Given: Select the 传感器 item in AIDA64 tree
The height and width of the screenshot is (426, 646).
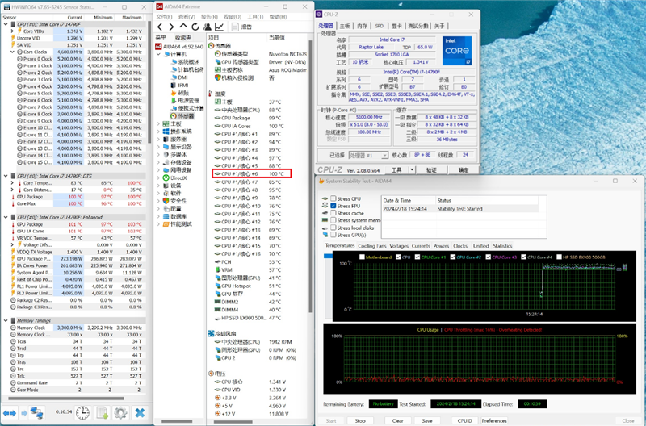Looking at the screenshot, I should pos(185,115).
